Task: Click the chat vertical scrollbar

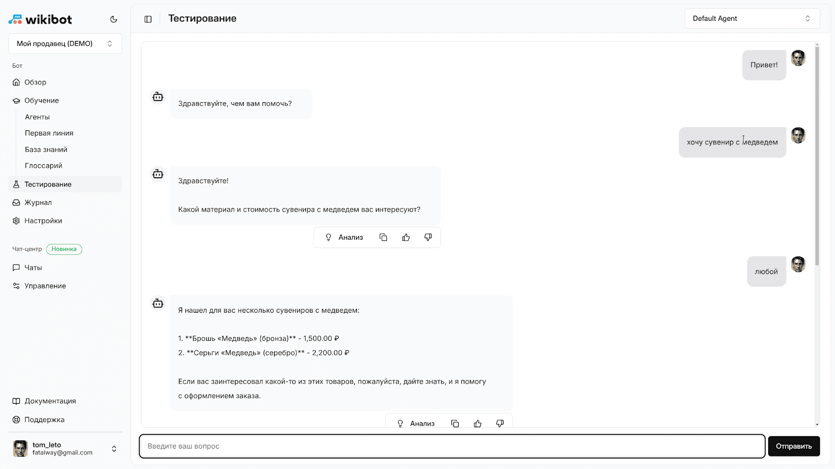Action: coord(817,156)
